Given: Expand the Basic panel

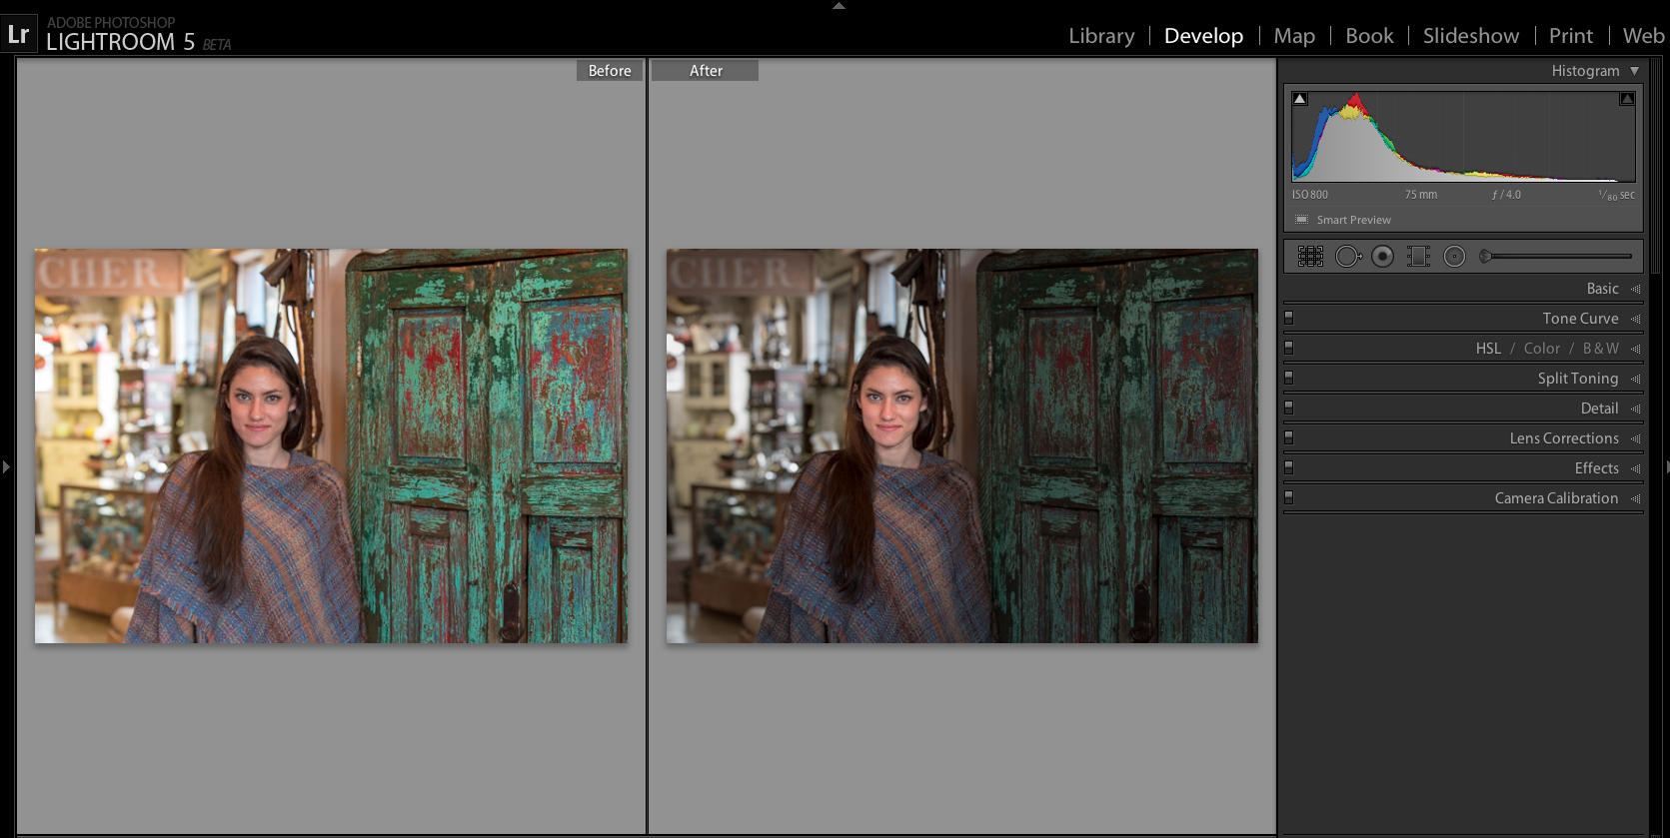Looking at the screenshot, I should click(1602, 289).
